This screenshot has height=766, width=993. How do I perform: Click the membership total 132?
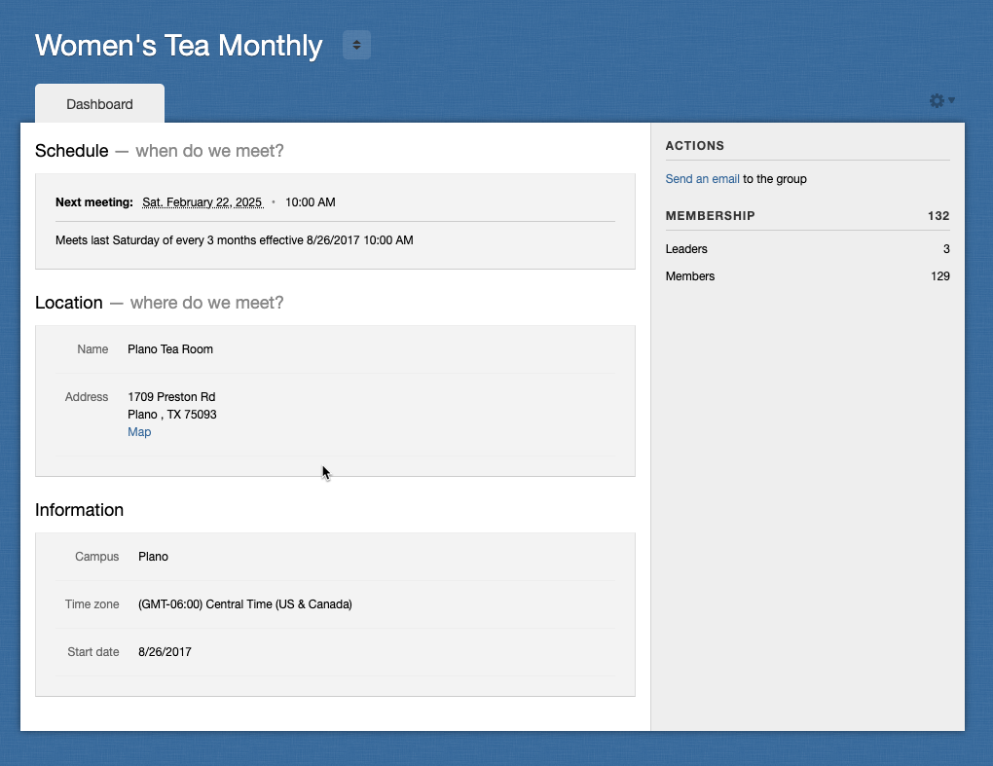[x=938, y=216]
